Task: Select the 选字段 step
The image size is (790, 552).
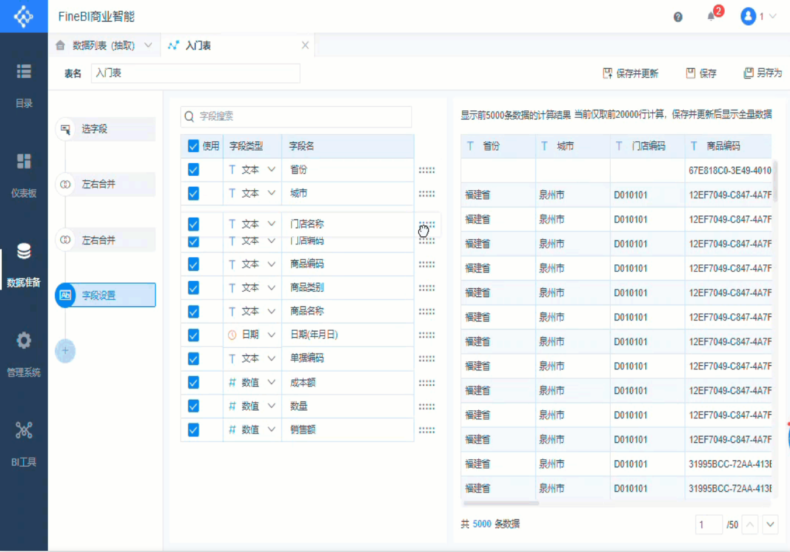Action: point(106,129)
